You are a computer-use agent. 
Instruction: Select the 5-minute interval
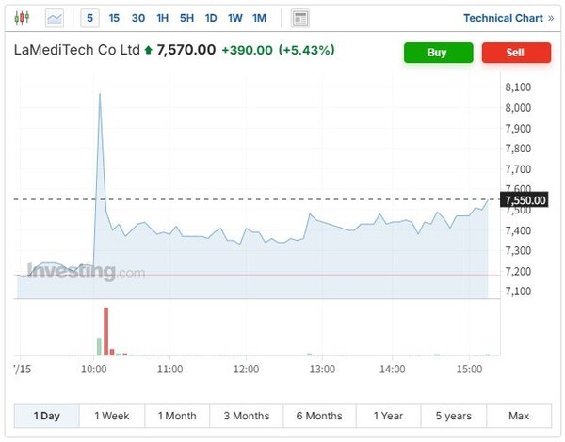point(90,18)
